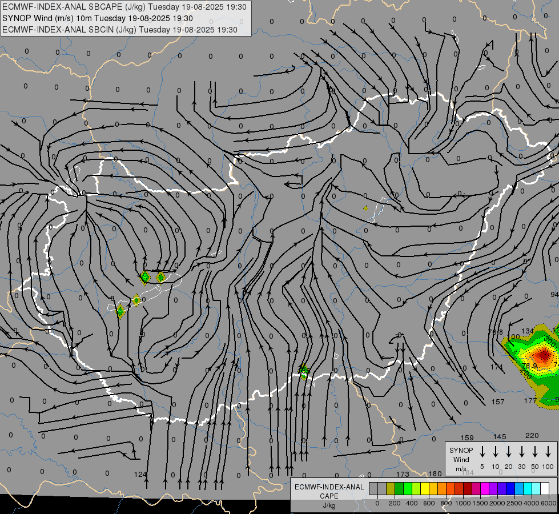The width and height of the screenshot is (559, 514).
Task: Click the 100 m/s wind arrow in legend
Action: (548, 452)
